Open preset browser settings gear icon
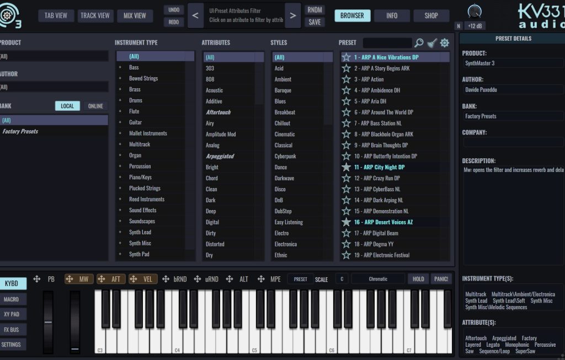This screenshot has width=565, height=360. click(x=445, y=43)
